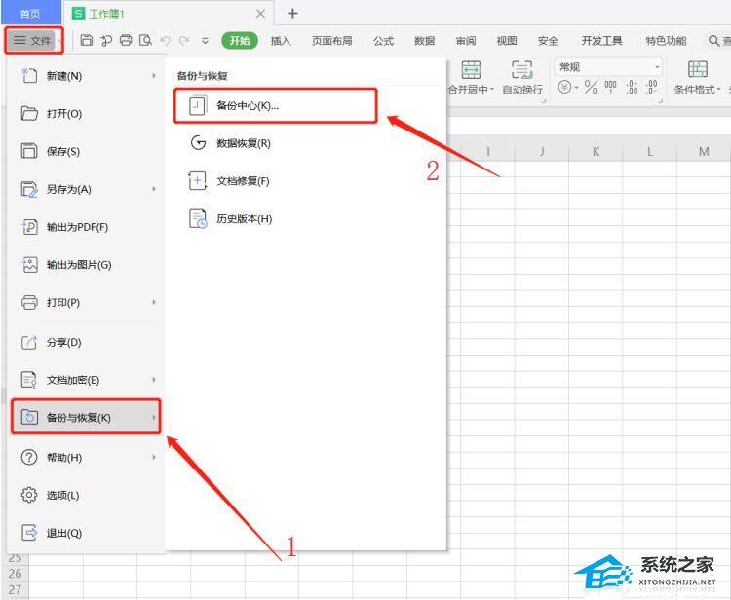The height and width of the screenshot is (600, 731).
Task: Add a new tab with plus button
Action: (292, 13)
